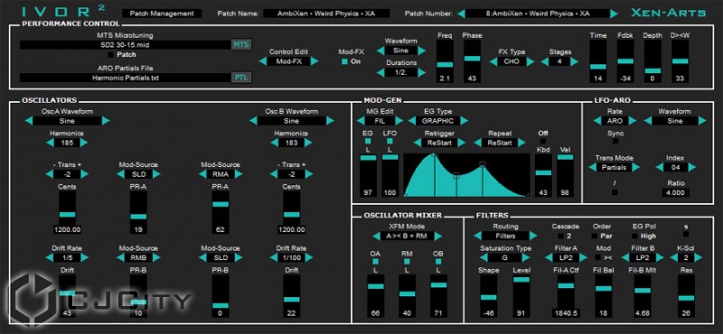Go to next patch number arrow
Viewport: 723px width, 334px height.
[x=614, y=14]
